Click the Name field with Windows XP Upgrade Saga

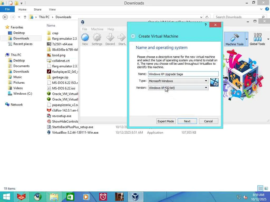(x=183, y=74)
